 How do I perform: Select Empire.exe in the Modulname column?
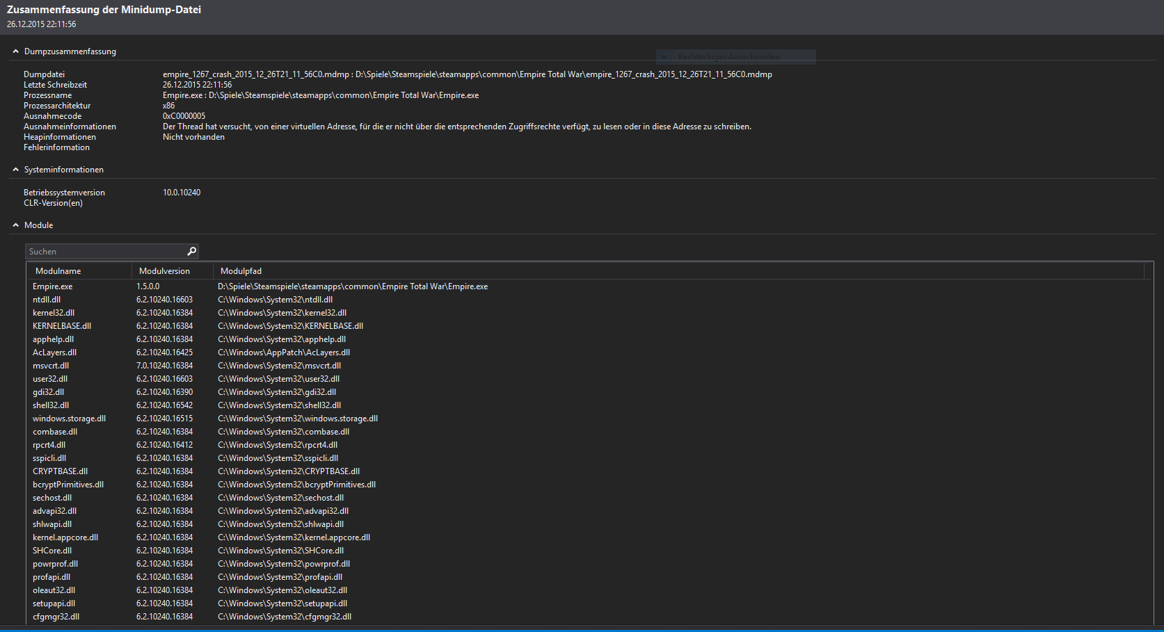(x=52, y=286)
